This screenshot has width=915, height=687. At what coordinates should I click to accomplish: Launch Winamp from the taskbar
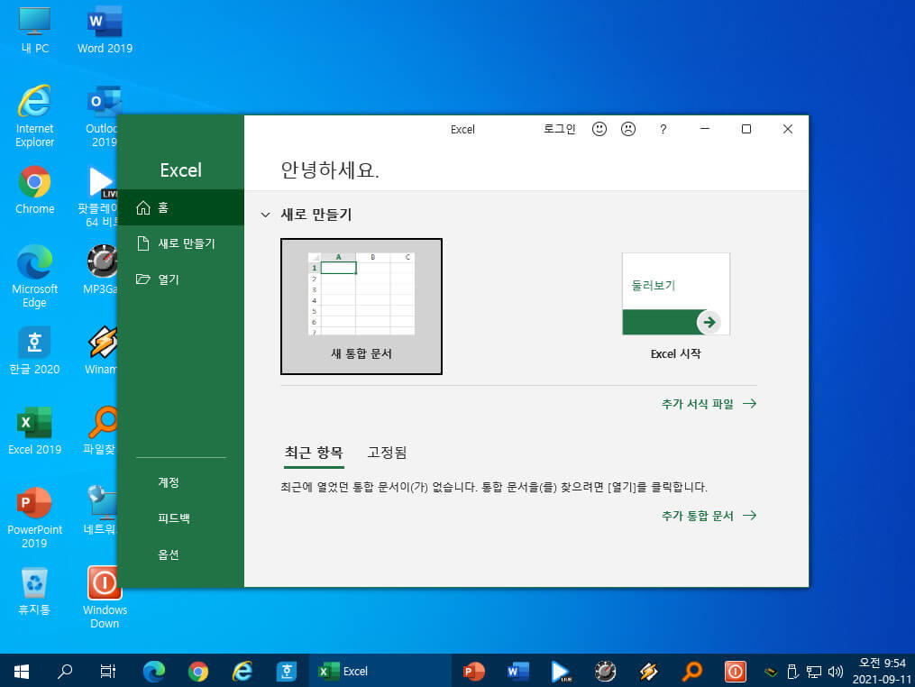[648, 672]
